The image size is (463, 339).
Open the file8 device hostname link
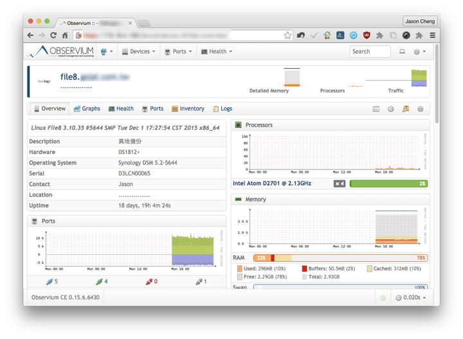click(x=95, y=77)
